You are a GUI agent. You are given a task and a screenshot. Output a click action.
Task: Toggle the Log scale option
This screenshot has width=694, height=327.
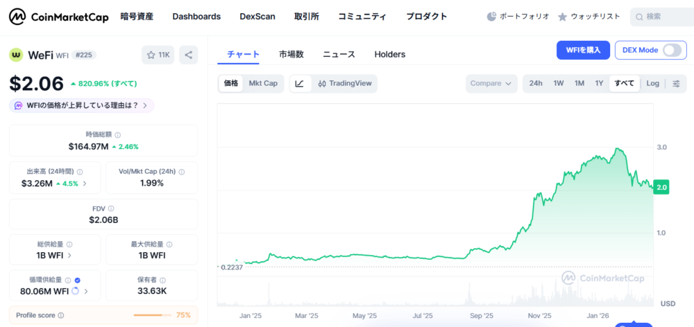point(652,84)
